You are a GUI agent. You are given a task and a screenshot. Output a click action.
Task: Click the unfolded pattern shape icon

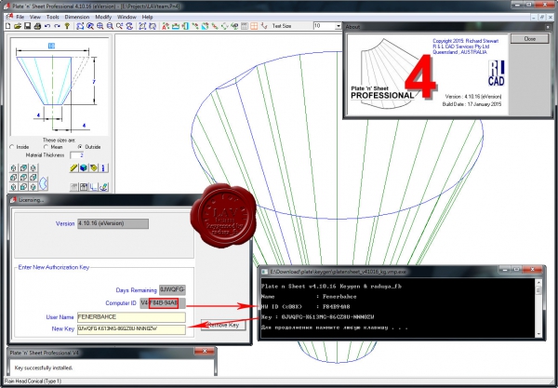43,183
